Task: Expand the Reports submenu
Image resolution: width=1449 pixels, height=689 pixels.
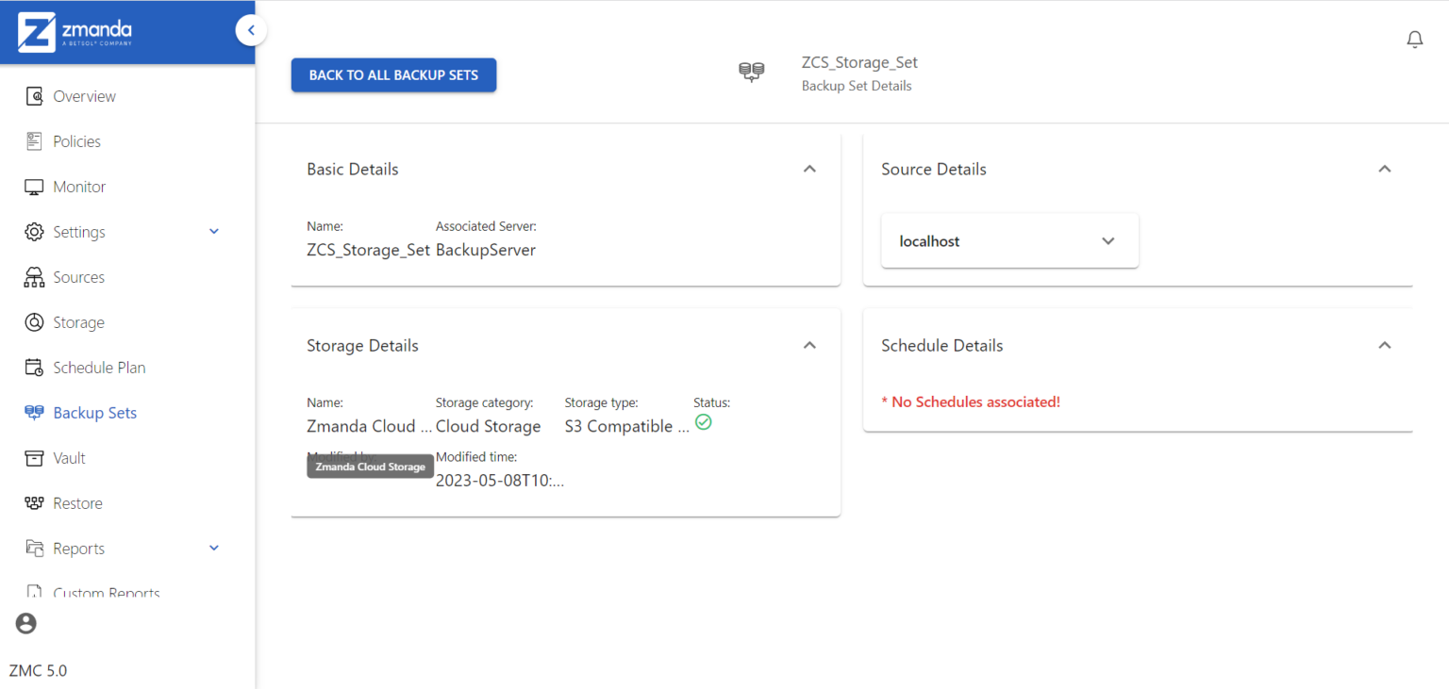Action: click(x=213, y=548)
